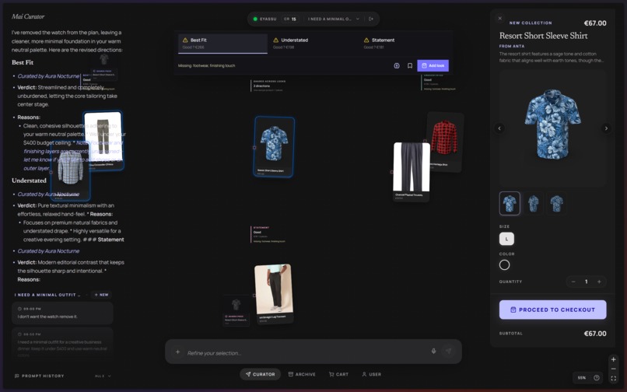Screen dimensions: 627x392
Task: Click the Add look button
Action: pos(433,65)
